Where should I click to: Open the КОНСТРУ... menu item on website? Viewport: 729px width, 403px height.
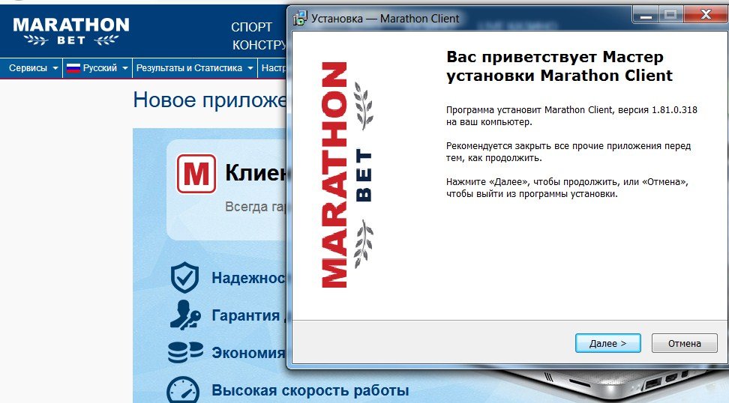pyautogui.click(x=259, y=45)
